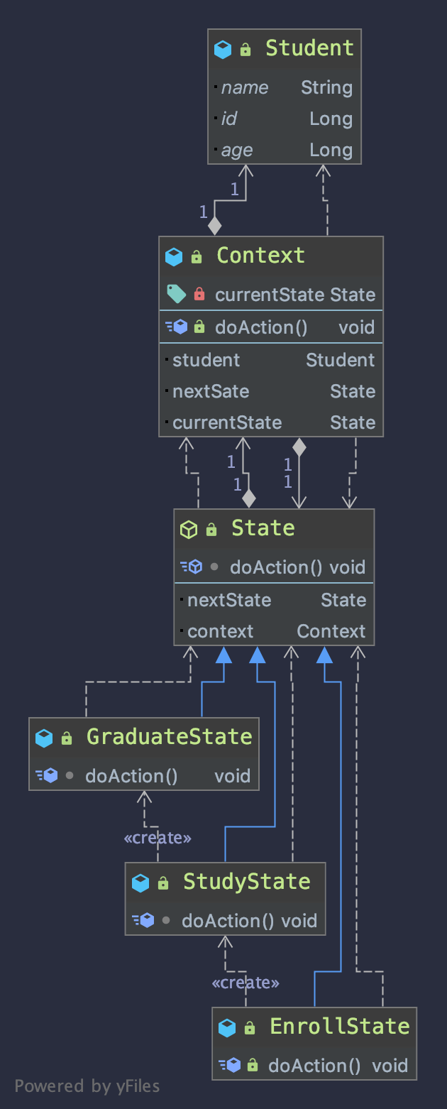Screen dimensions: 447x1109
Task: Click the State abstract class icon
Action: (189, 529)
